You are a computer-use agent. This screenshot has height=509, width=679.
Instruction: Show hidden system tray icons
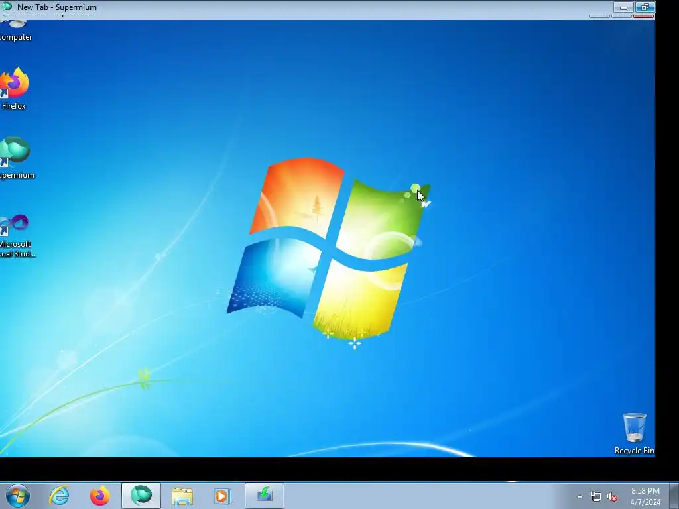(580, 497)
